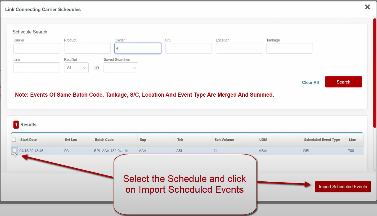Expand the Saved Searches dropdown
The image size is (377, 216).
[121, 68]
